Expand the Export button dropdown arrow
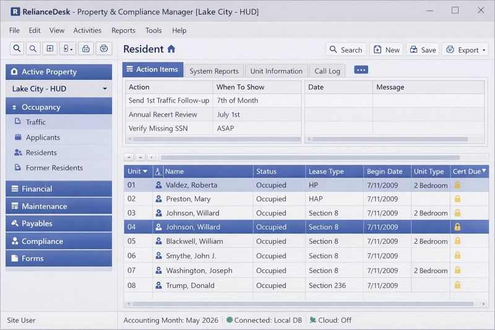 point(484,50)
